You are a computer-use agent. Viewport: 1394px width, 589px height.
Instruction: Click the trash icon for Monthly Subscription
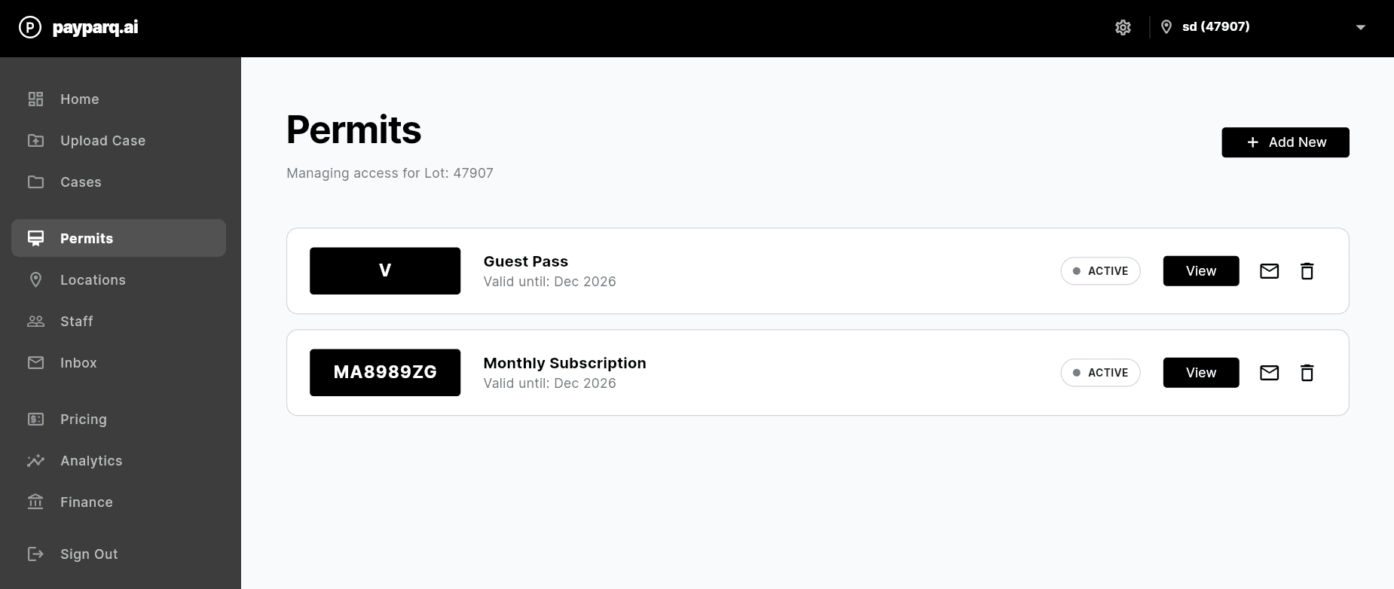[1307, 372]
